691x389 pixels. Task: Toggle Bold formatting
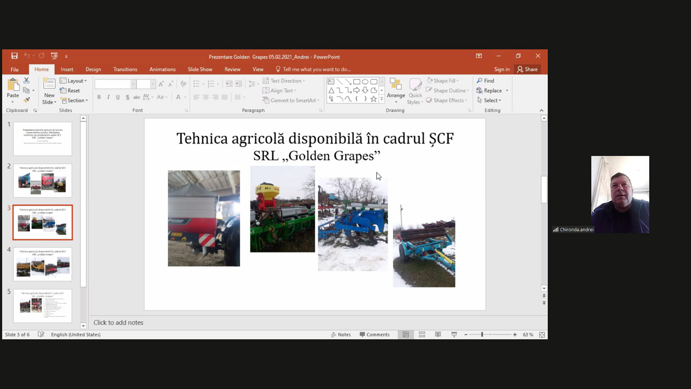point(99,97)
